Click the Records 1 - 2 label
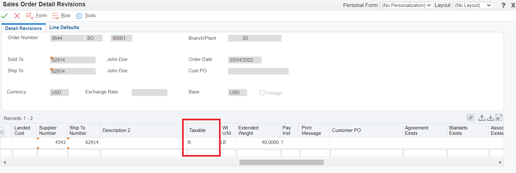The width and height of the screenshot is (516, 173). click(x=18, y=118)
